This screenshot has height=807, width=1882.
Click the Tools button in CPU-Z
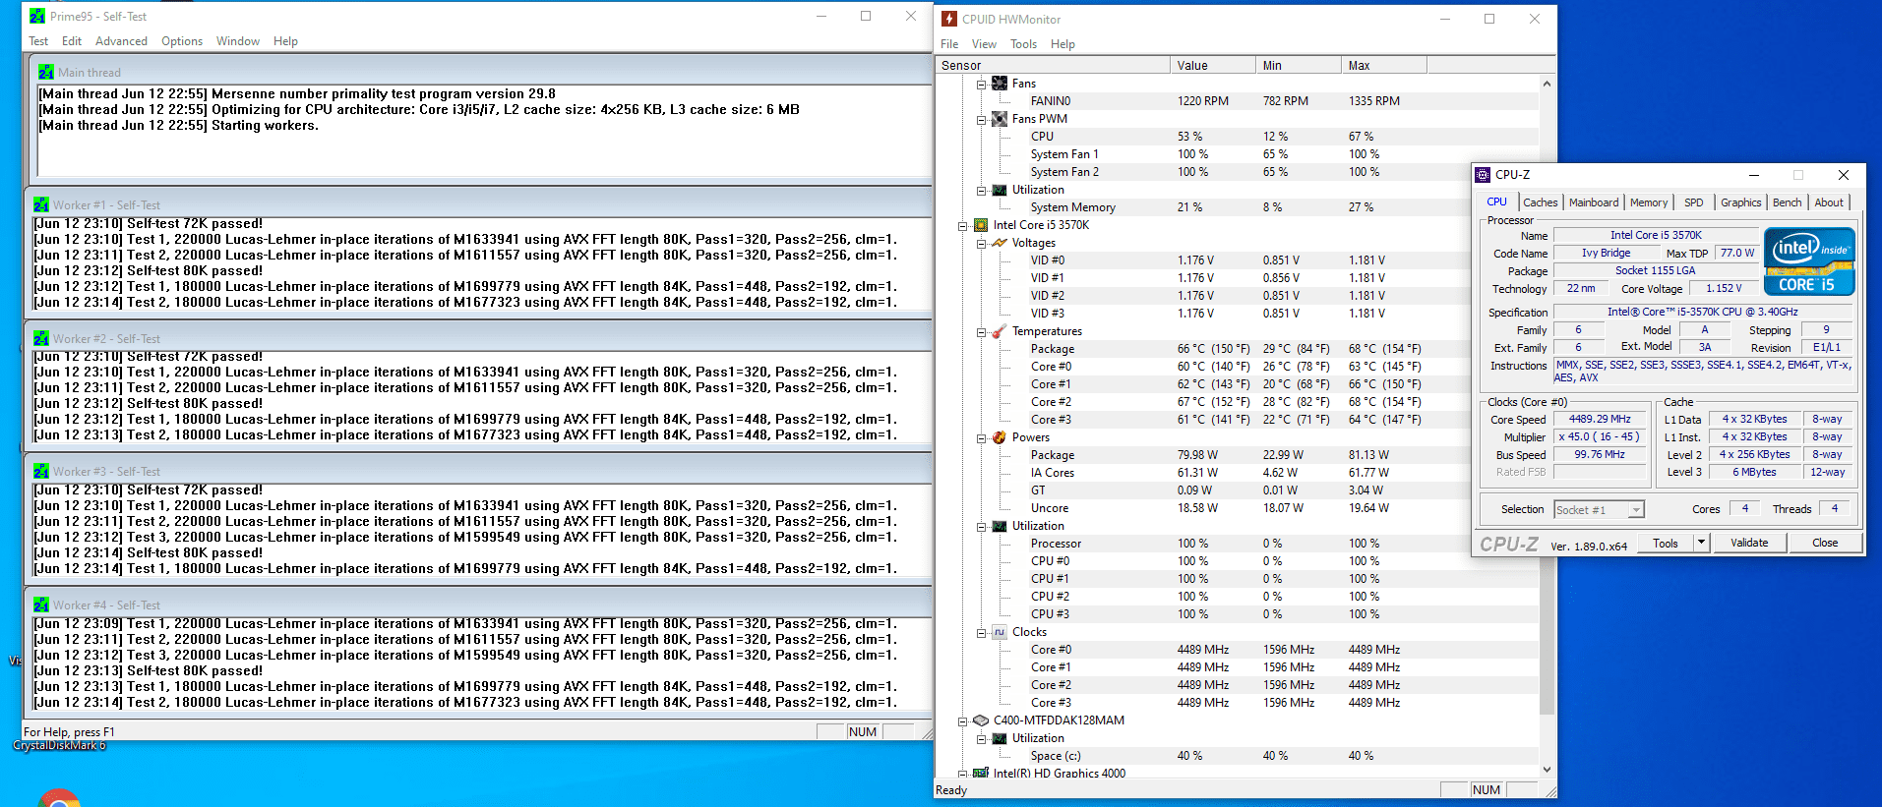(x=1666, y=543)
